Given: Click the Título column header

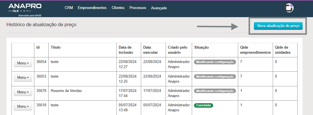Looking at the screenshot, I should [x=56, y=48].
